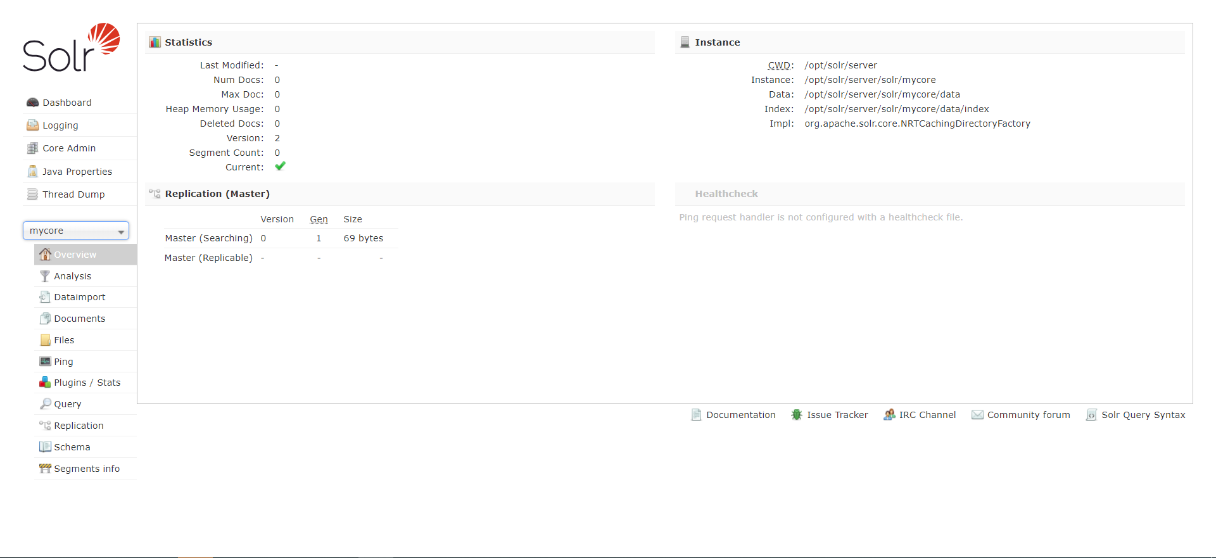1216x558 pixels.
Task: Click the Analysis funnel icon
Action: point(45,276)
